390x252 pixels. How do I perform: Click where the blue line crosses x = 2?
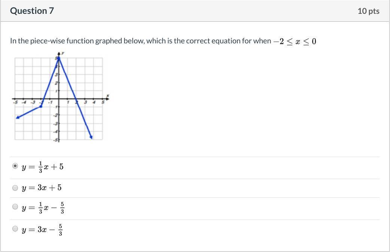coord(76,99)
